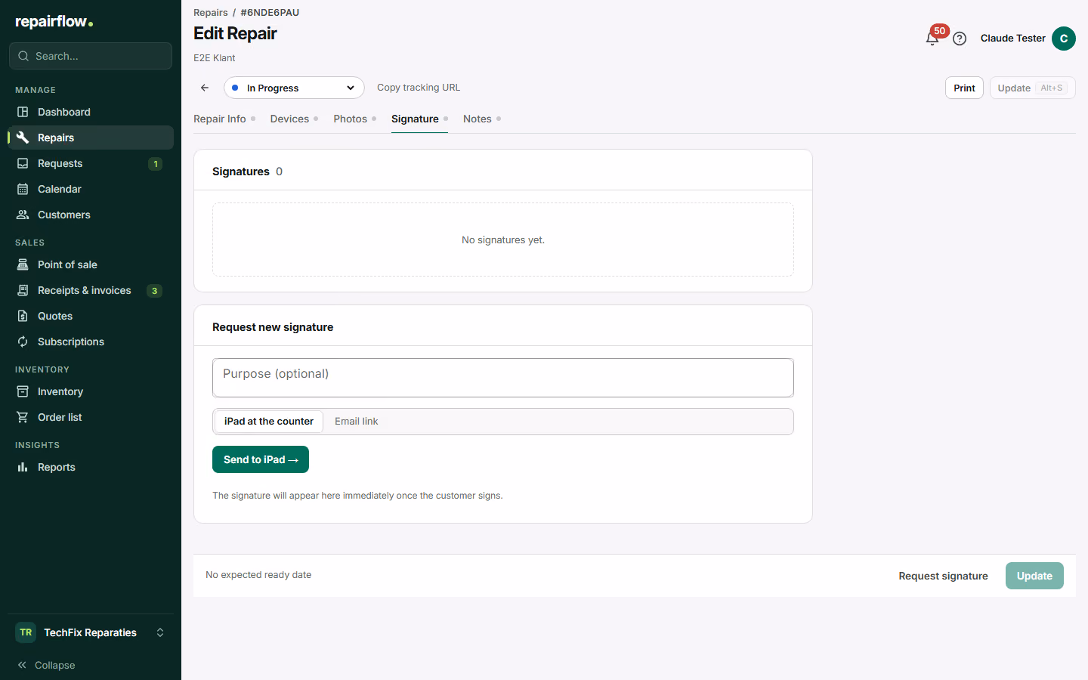Image resolution: width=1088 pixels, height=680 pixels.
Task: Collapse the sidebar
Action: (46, 665)
